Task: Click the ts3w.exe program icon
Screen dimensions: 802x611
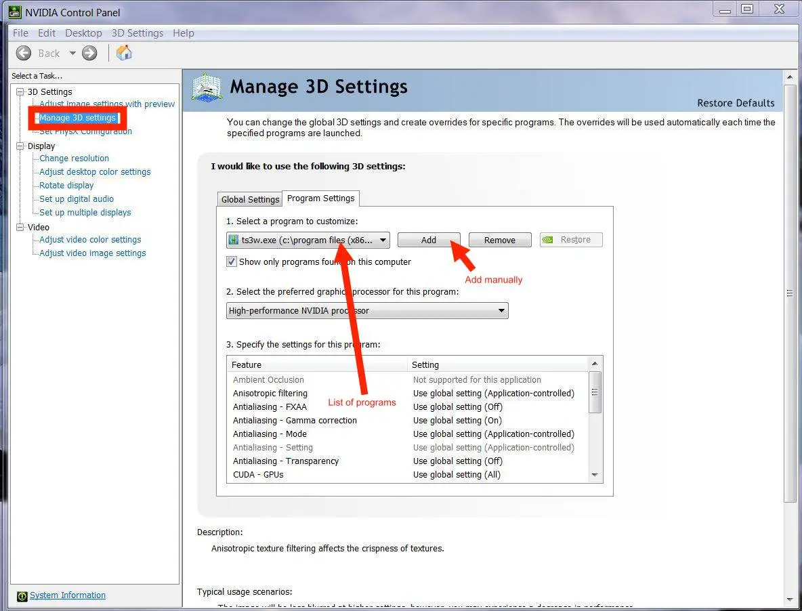Action: [234, 240]
